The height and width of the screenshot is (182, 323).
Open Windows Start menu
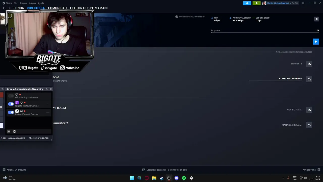[x=132, y=178]
